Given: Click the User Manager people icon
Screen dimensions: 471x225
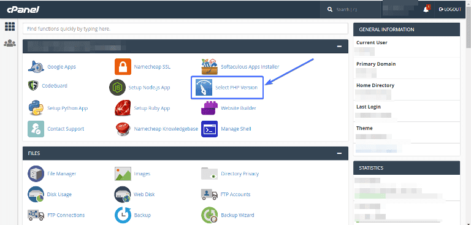Looking at the screenshot, I should (10, 44).
